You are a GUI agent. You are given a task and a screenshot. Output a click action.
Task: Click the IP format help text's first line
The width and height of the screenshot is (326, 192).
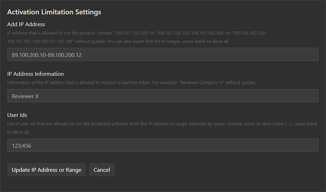[x=137, y=33]
